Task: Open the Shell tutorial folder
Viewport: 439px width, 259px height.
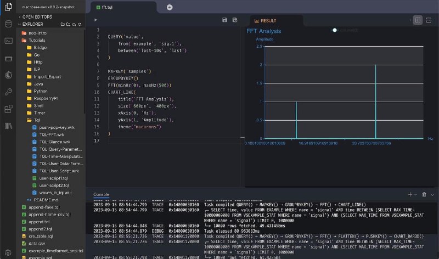Action: pyautogui.click(x=38, y=105)
